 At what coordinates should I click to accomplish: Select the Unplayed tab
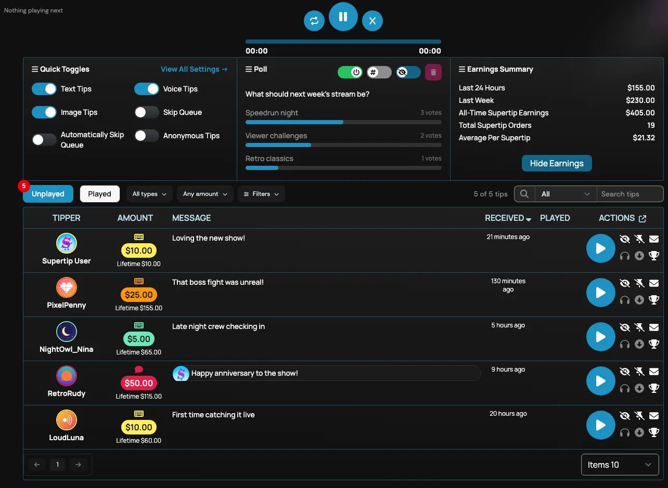point(48,194)
